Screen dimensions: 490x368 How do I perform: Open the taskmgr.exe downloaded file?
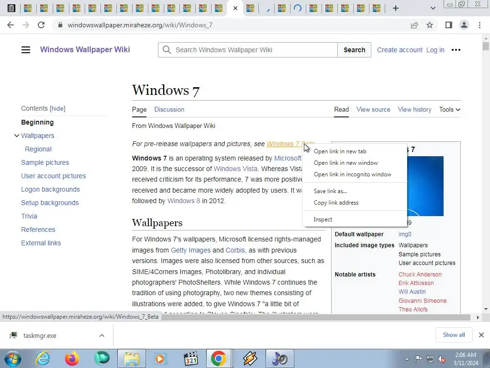tap(40, 335)
